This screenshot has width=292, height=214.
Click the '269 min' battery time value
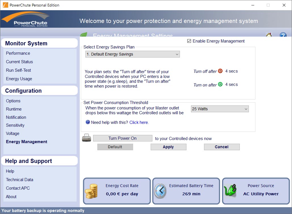pos(191,194)
